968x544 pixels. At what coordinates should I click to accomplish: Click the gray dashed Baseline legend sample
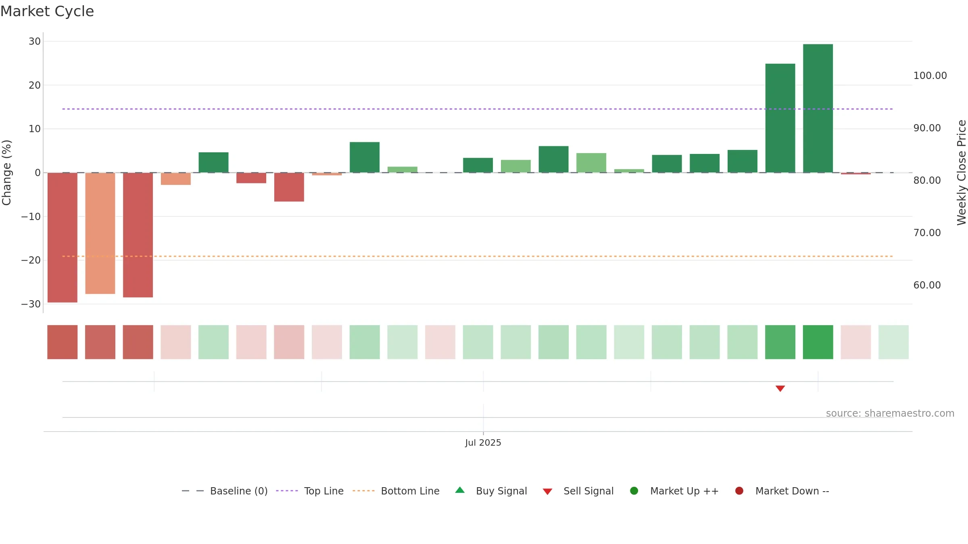tap(193, 491)
